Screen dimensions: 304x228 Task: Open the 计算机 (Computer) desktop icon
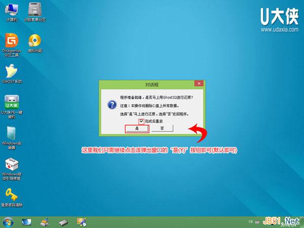[11, 10]
